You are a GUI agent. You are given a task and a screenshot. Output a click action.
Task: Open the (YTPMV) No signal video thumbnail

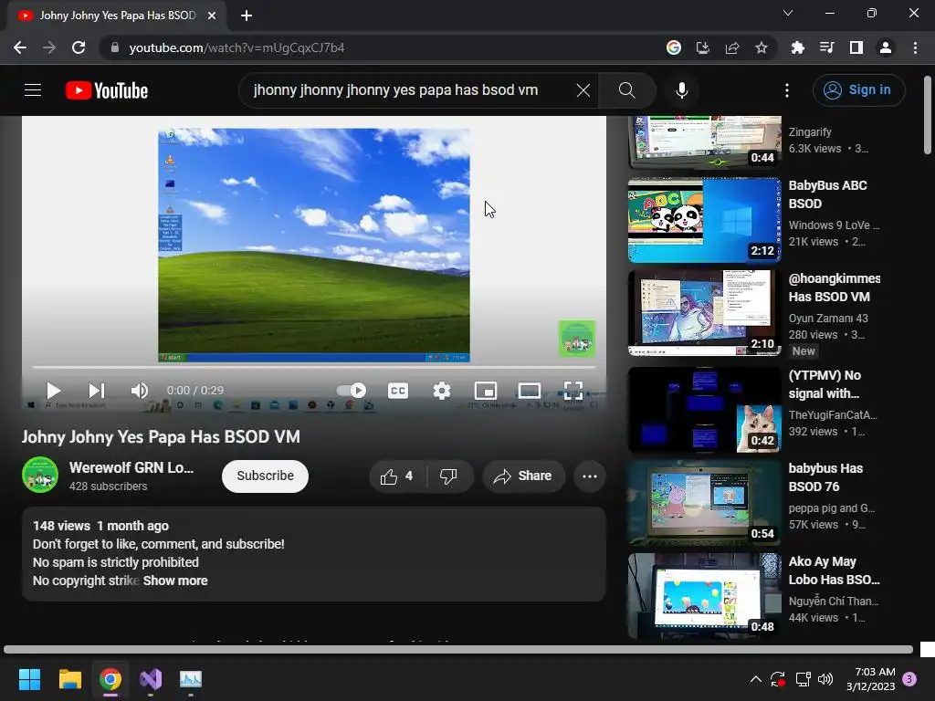(x=704, y=410)
